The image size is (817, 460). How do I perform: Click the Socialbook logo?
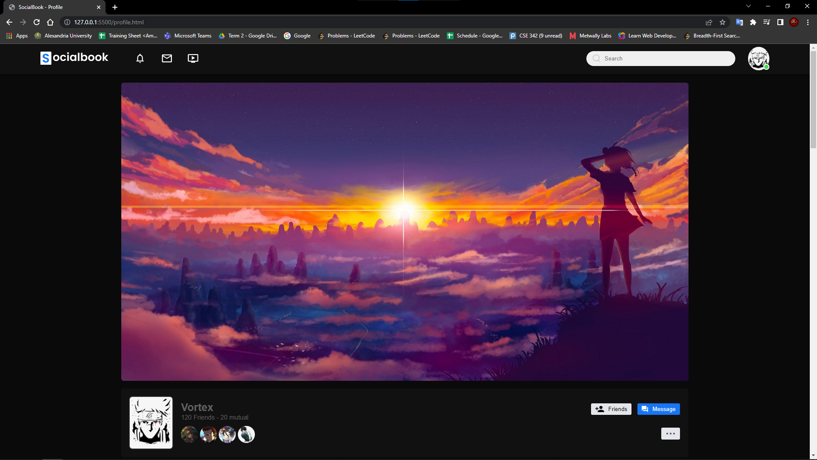click(74, 57)
